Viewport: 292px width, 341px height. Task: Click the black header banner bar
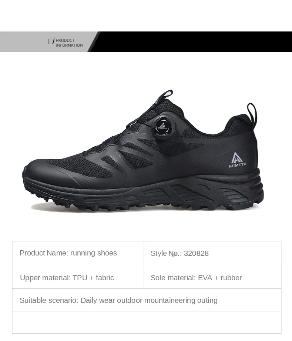[x=191, y=42]
